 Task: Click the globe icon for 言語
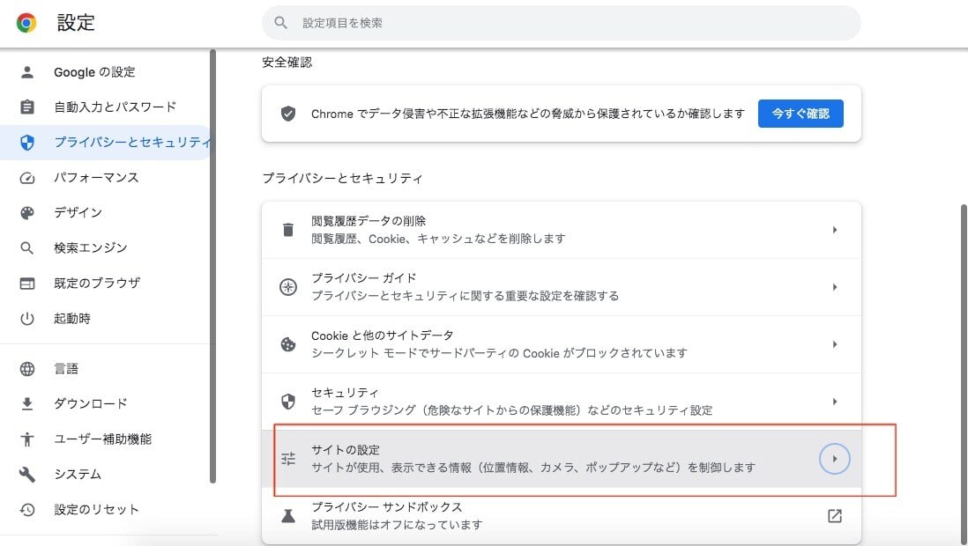[x=27, y=369]
